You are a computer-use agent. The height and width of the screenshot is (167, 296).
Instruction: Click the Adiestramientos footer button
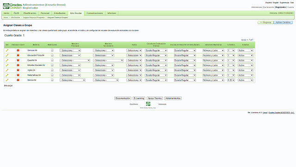[173, 98]
